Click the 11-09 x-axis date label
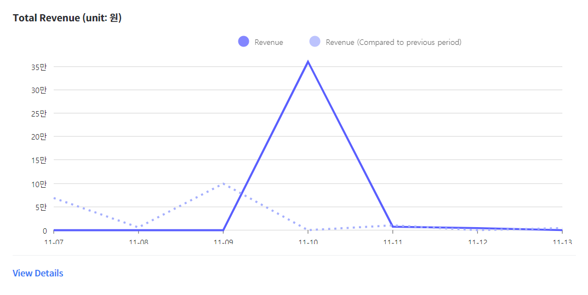This screenshot has height=295, width=588. coord(224,242)
